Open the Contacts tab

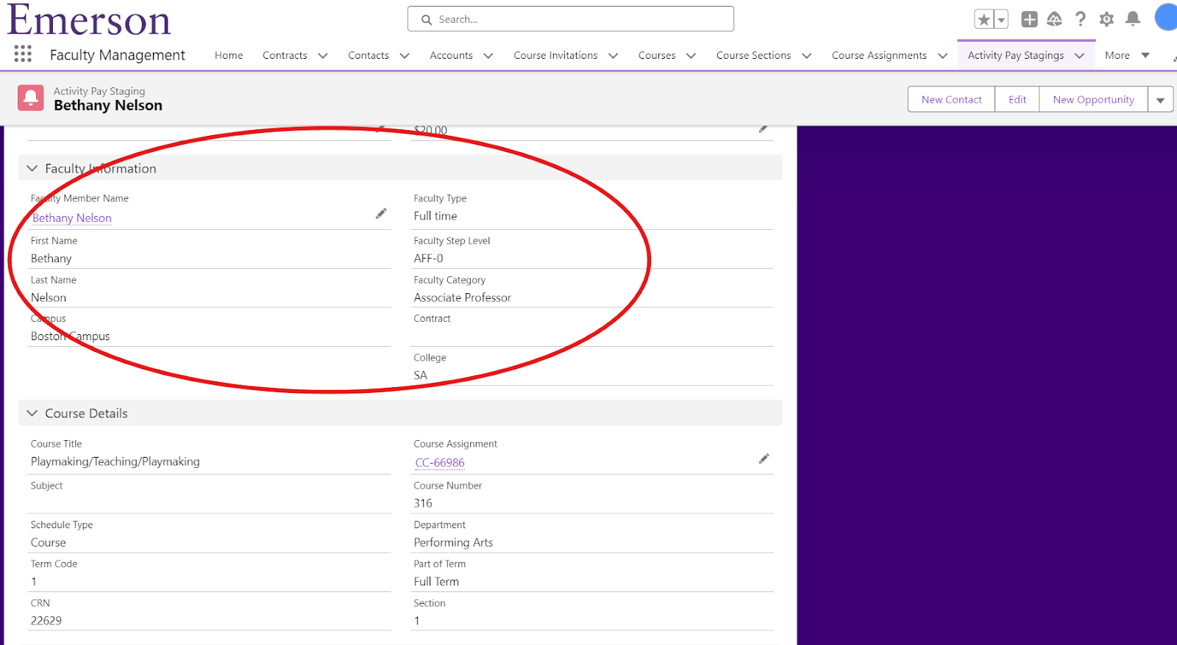(369, 55)
